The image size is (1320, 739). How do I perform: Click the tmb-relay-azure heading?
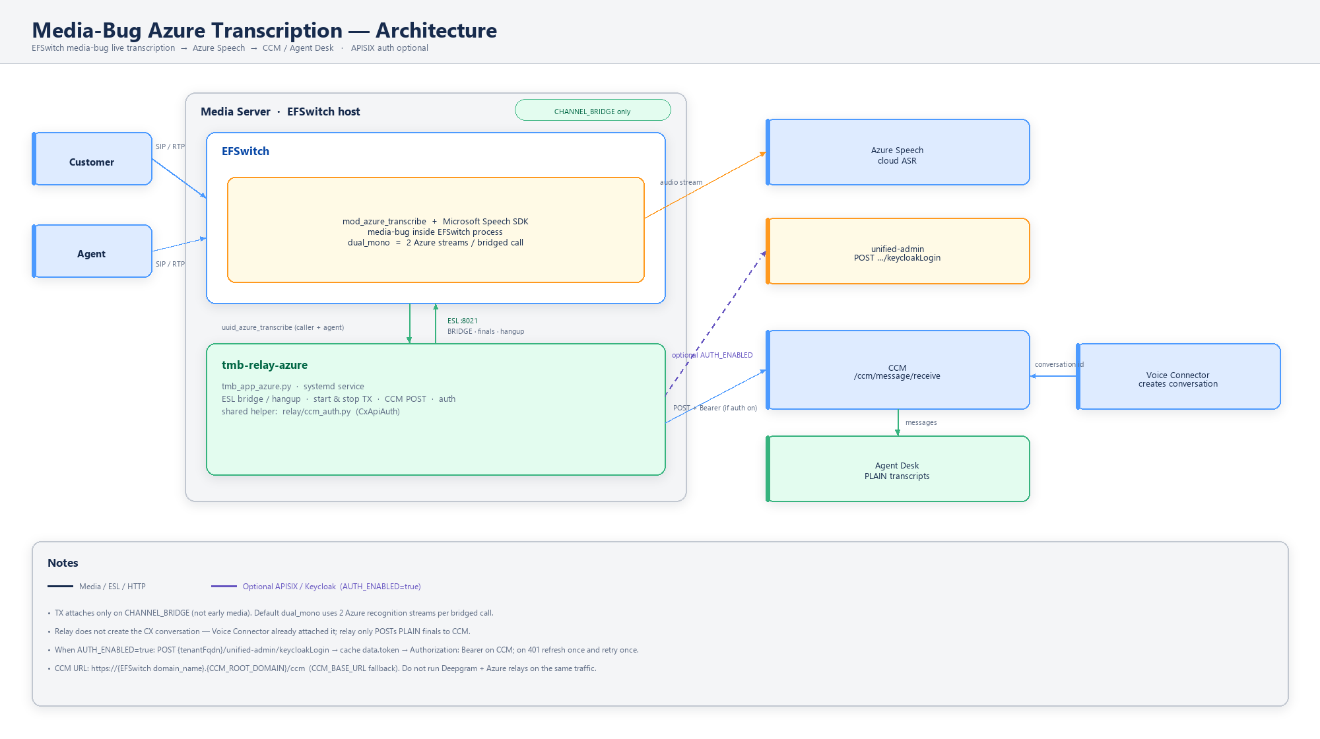tap(265, 365)
